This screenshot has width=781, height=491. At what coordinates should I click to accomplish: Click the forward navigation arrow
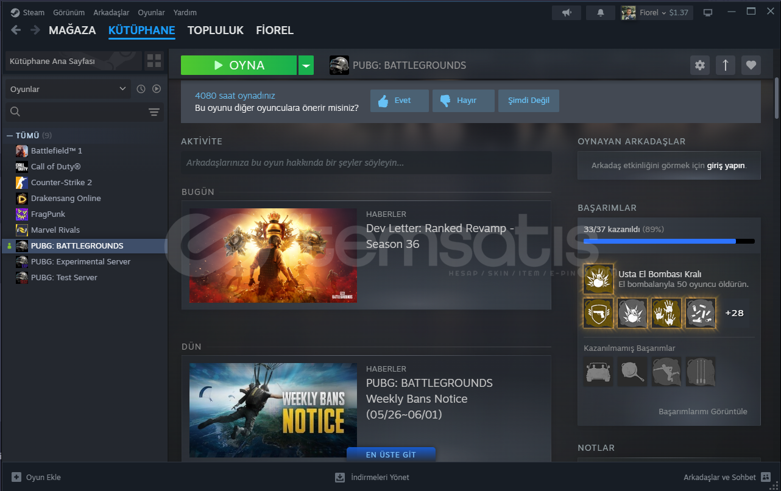pos(35,30)
